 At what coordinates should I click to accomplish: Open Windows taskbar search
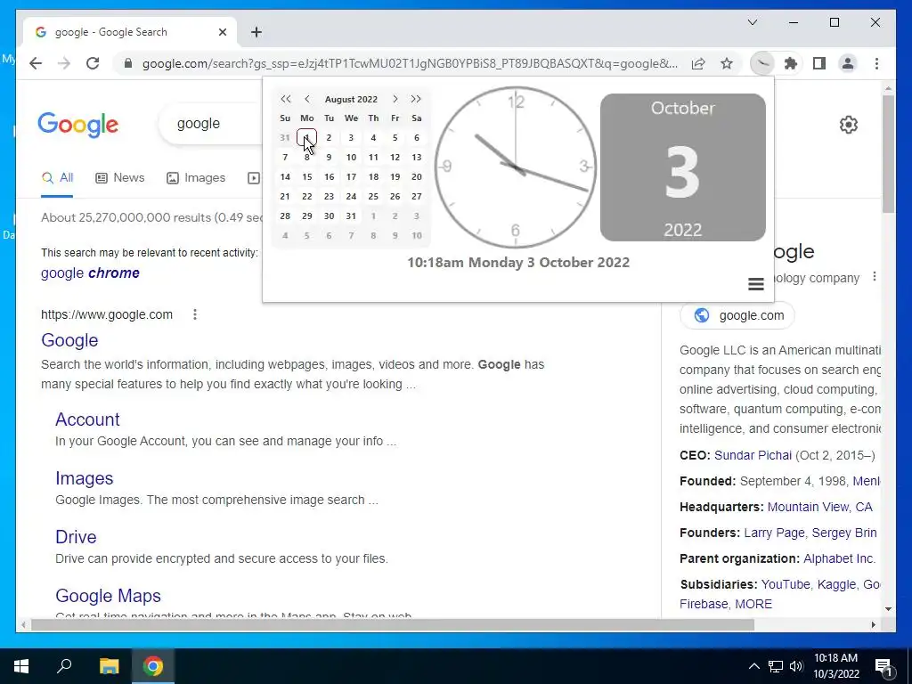tap(64, 666)
